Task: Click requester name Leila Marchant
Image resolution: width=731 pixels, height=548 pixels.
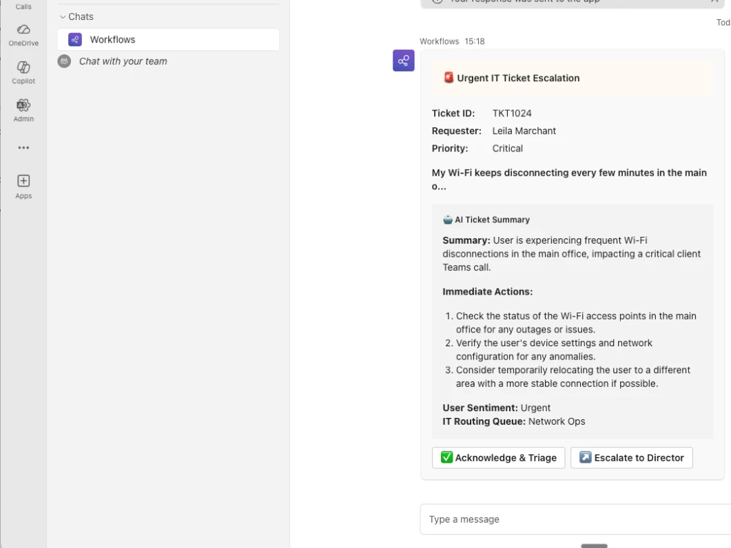Action: coord(524,131)
